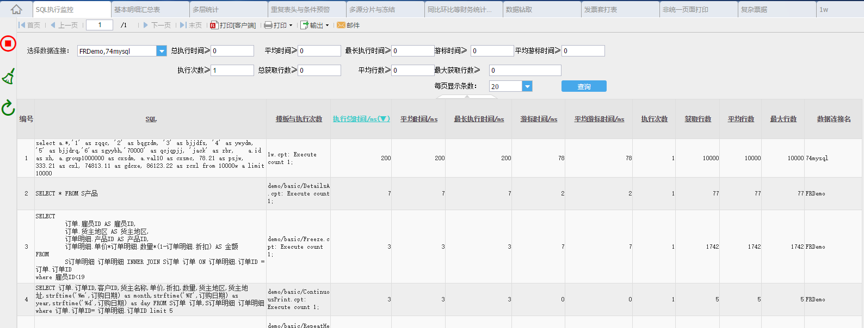The width and height of the screenshot is (864, 328).
Task: Switch to 基本明细汇总表 tab
Action: 151,9
